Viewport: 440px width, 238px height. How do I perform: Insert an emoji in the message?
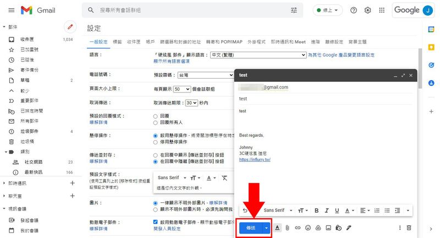pyautogui.click(x=308, y=228)
